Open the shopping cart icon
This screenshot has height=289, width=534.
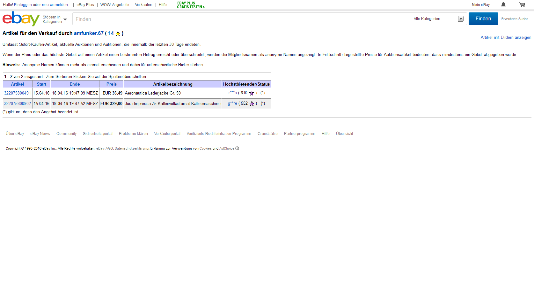522,4
